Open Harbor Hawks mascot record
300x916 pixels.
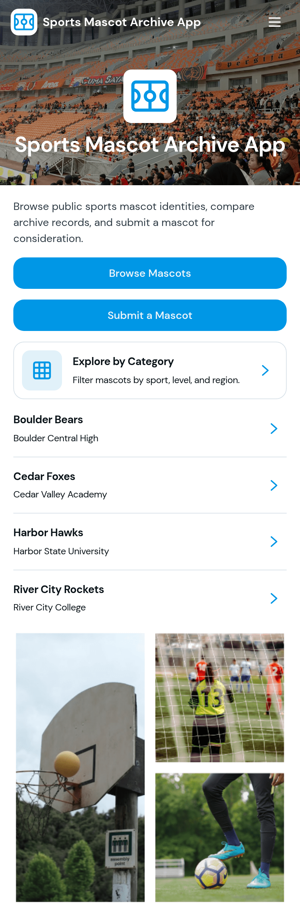click(150, 542)
